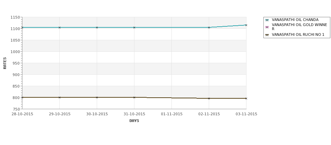Click the DAYS axis title
The image size is (331, 145).
[134, 121]
